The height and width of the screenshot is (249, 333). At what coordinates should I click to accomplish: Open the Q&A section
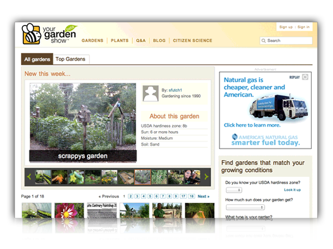[141, 40]
